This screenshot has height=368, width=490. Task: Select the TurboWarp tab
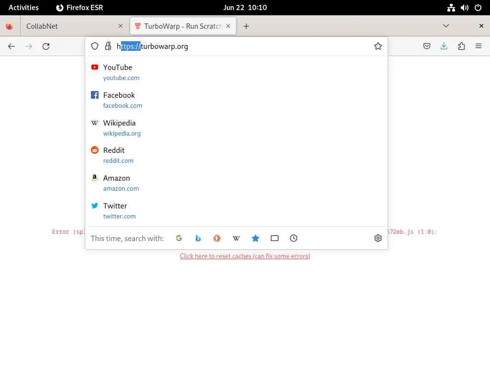click(x=183, y=26)
